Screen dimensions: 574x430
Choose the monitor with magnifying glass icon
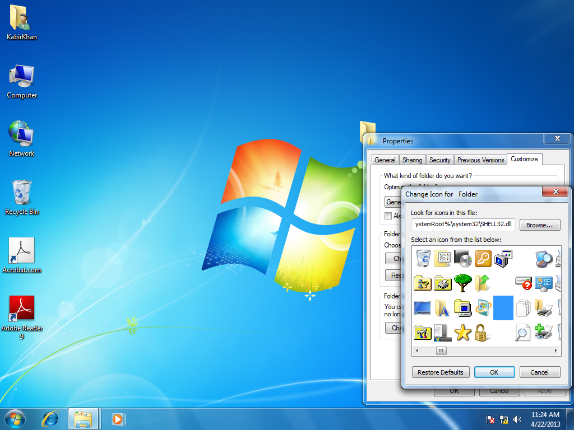544,259
